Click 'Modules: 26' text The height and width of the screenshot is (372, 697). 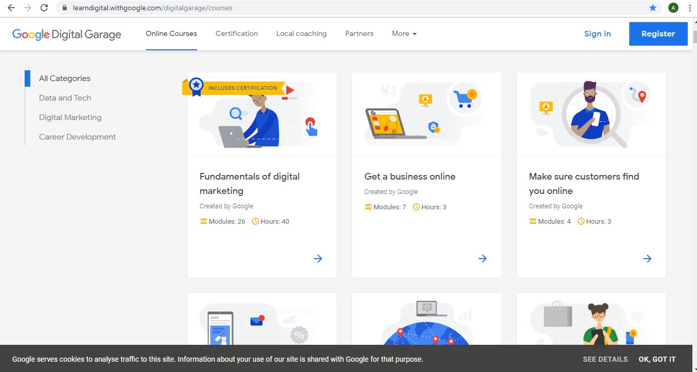coord(227,222)
